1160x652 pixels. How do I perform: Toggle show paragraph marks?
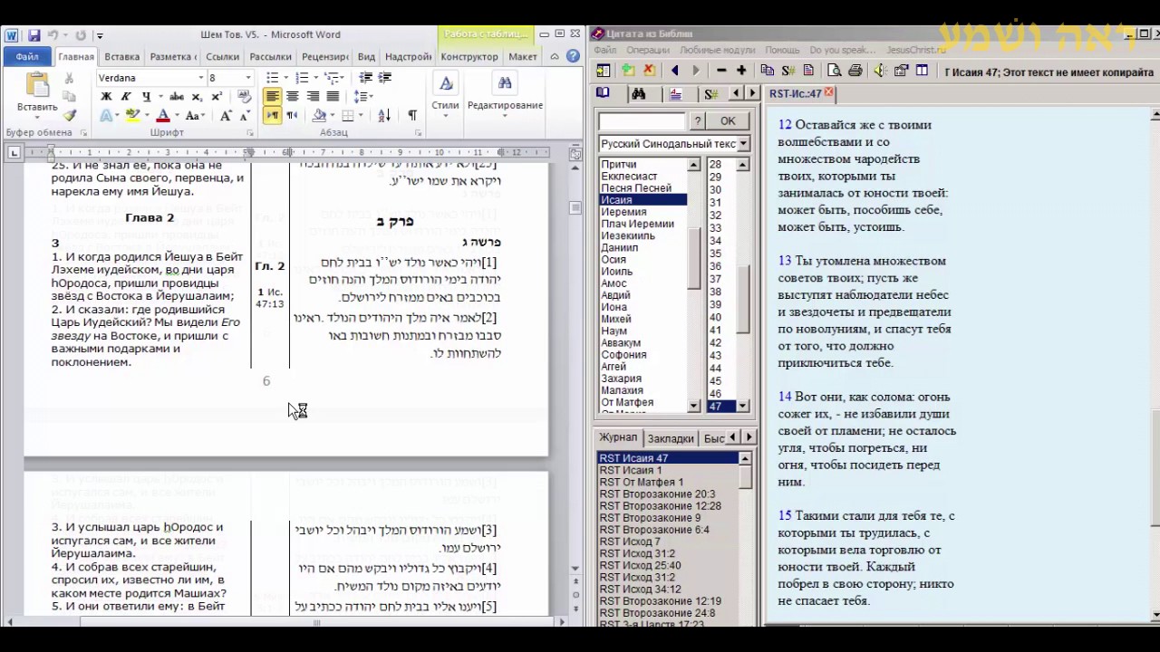[x=412, y=115]
